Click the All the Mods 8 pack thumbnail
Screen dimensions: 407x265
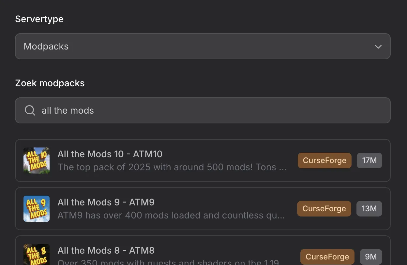point(37,255)
